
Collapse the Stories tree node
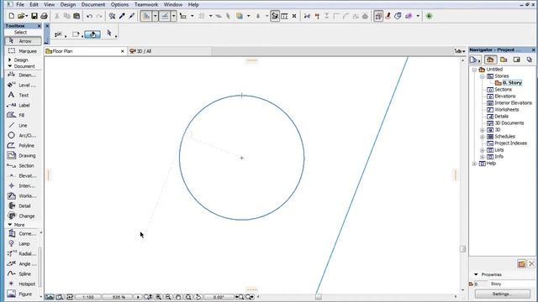(x=482, y=76)
